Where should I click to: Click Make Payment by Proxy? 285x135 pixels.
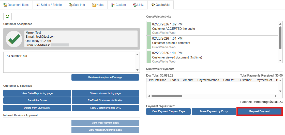coord(214,111)
